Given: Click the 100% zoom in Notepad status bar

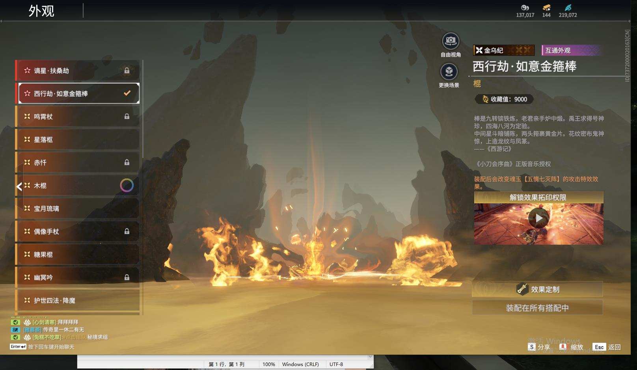Looking at the screenshot, I should 269,364.
